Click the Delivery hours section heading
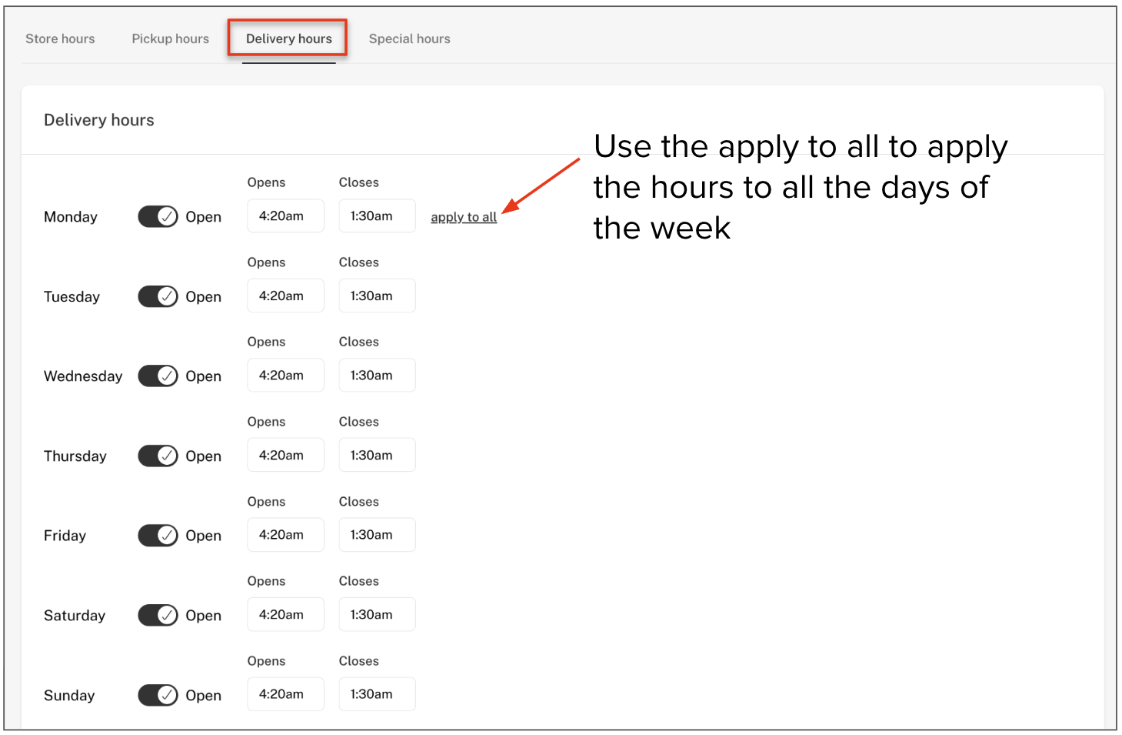Viewport: 1122px width, 735px height. tap(99, 120)
